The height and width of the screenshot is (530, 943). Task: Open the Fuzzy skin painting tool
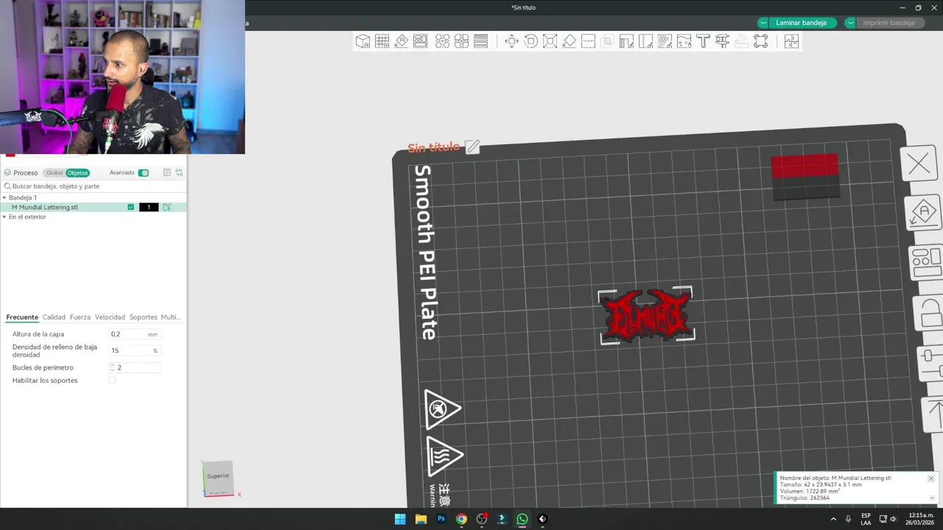coord(665,41)
